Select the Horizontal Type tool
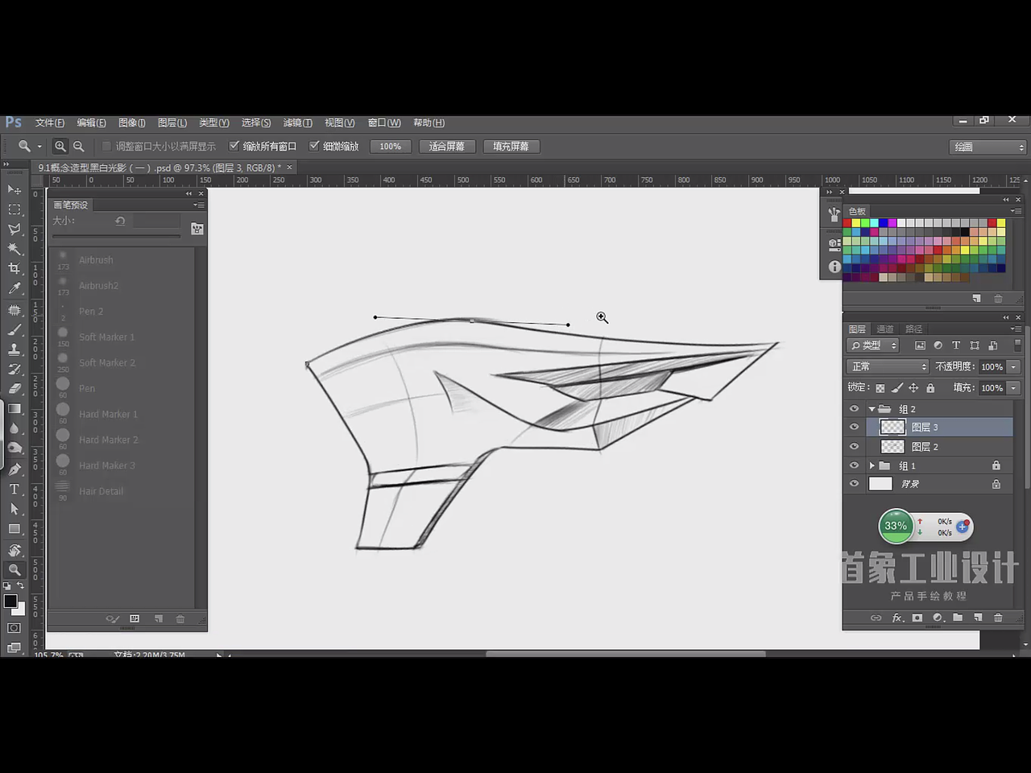Viewport: 1031px width, 773px height. [x=14, y=489]
